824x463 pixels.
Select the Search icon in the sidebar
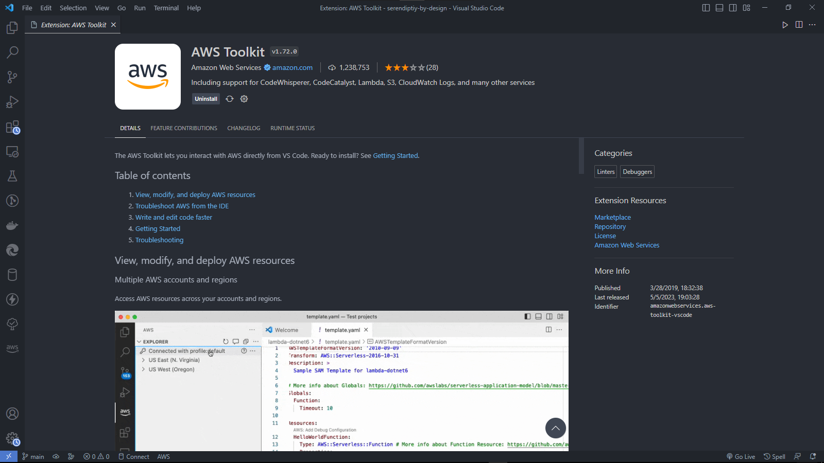(x=12, y=52)
